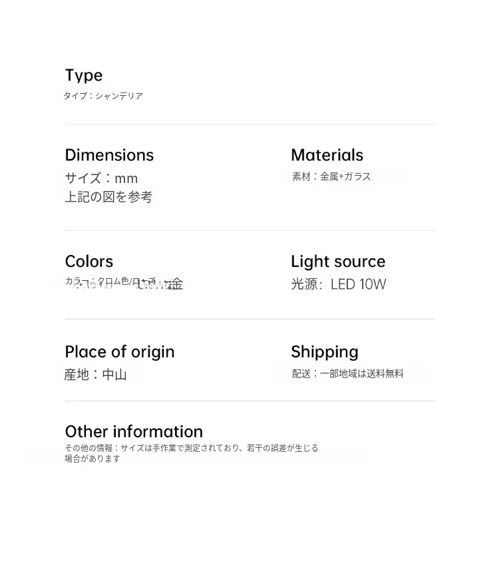Select the サイズ：mm text
This screenshot has height=581, width=499.
click(101, 178)
